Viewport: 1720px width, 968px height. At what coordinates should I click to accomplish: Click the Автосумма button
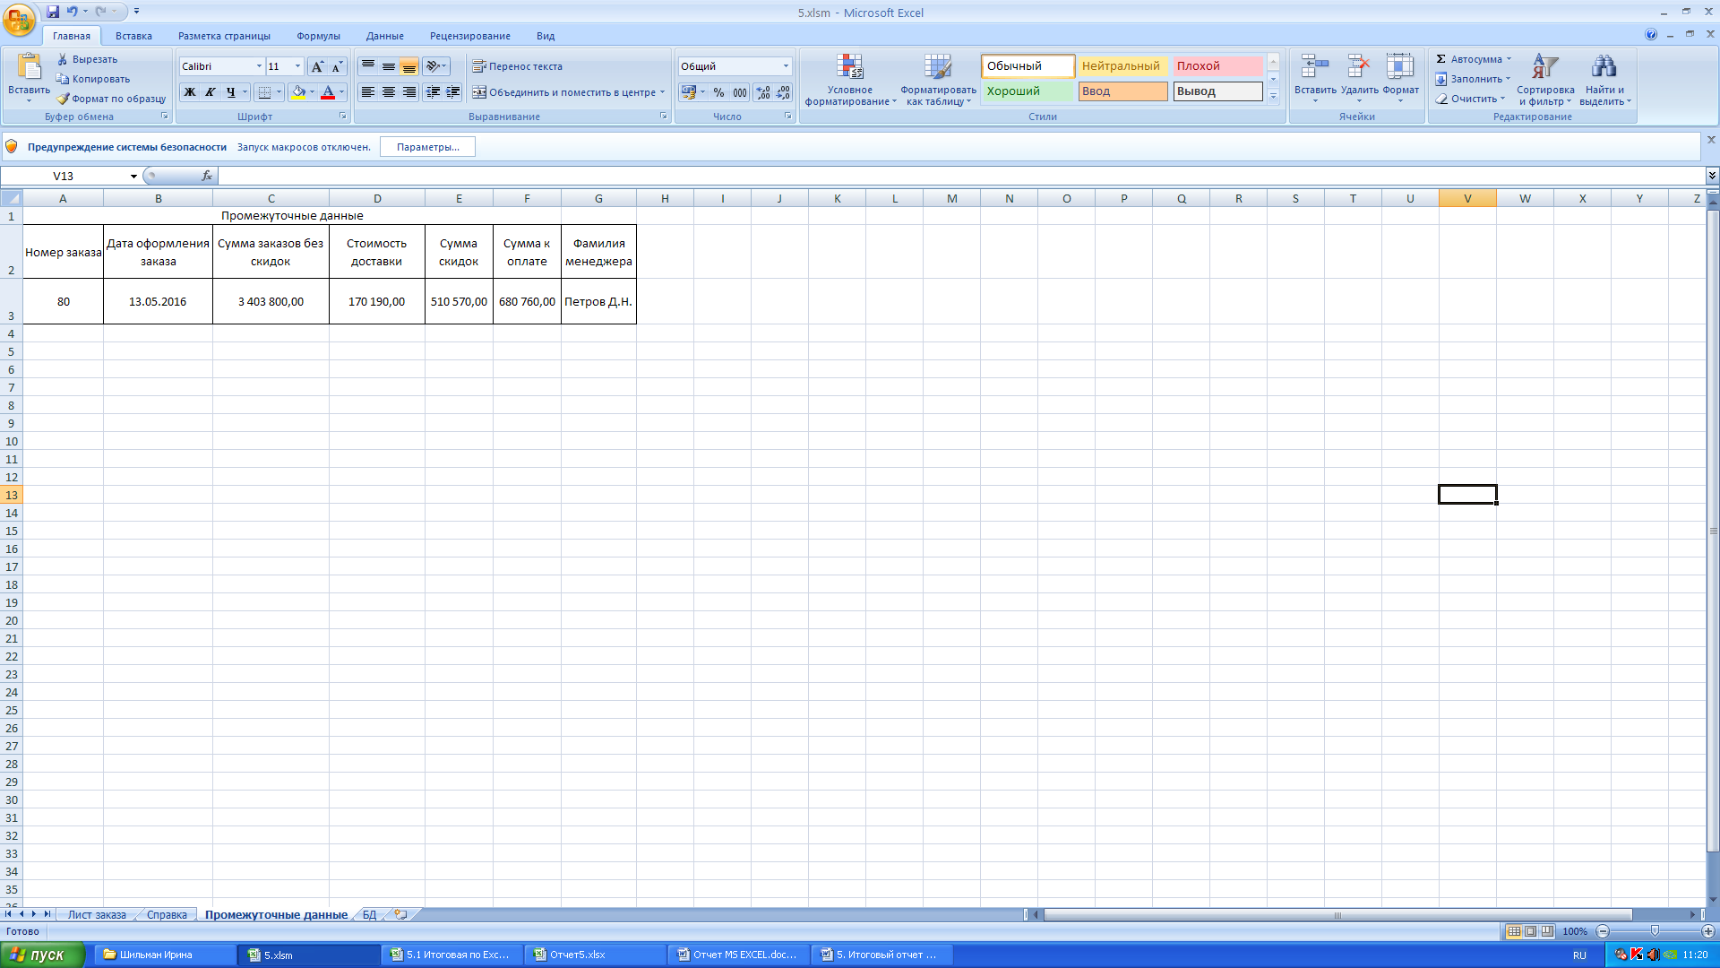click(1474, 59)
